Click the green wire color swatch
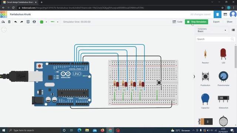Viewport: 237px width, 133px height. point(42,22)
